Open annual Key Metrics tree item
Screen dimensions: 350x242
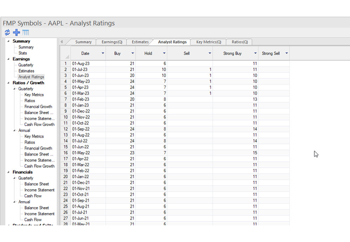(34, 137)
